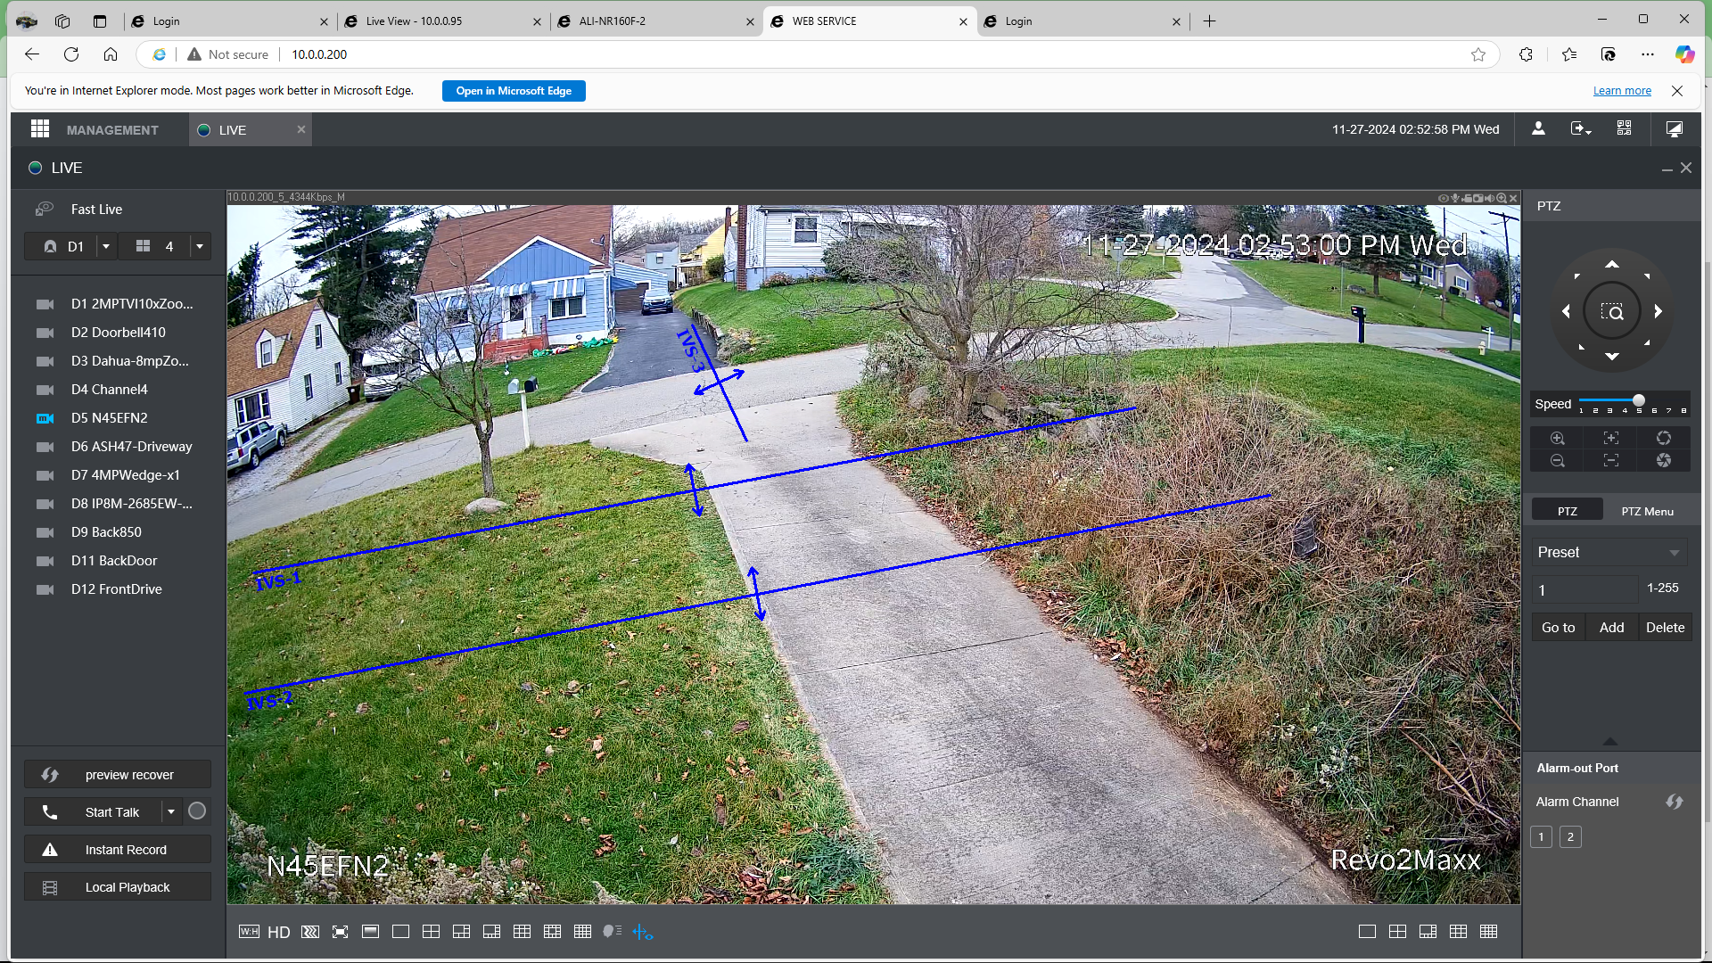
Task: Tilt the PTZ camera up
Action: coord(1611,265)
